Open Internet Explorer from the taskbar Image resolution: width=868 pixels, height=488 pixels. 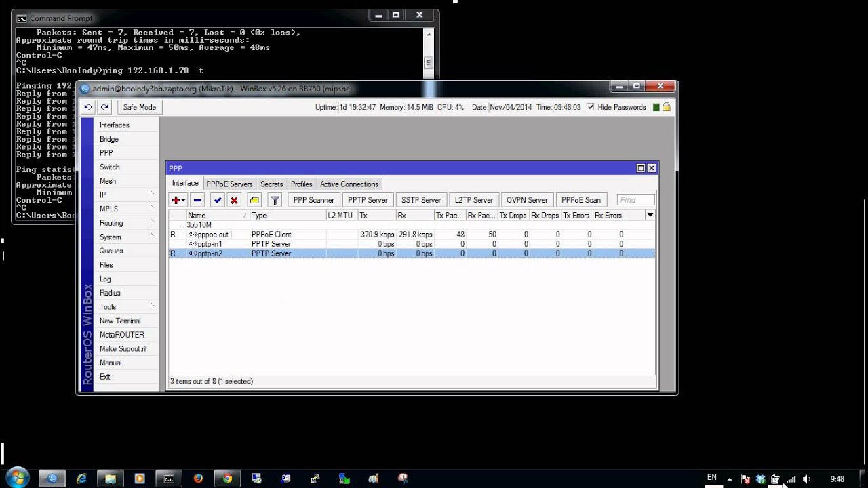81,479
